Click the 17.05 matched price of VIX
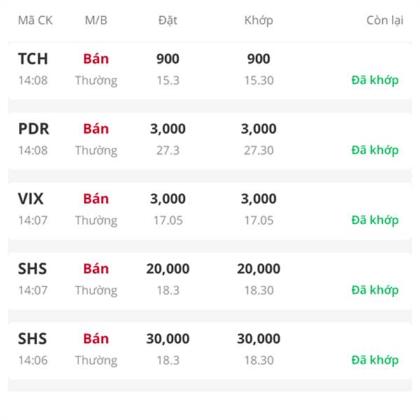 coord(258,220)
